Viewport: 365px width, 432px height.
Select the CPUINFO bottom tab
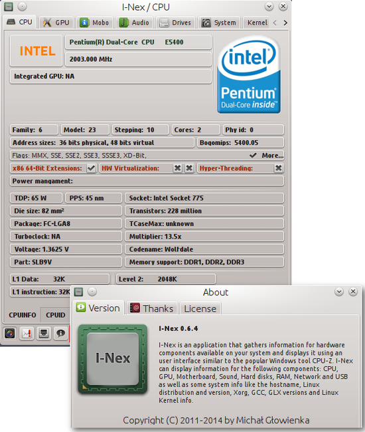tap(23, 315)
